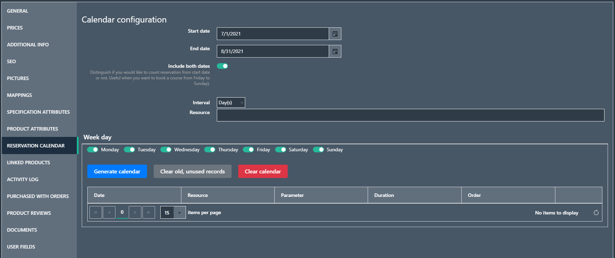Click the current page number field
This screenshot has width=615, height=258.
click(122, 212)
